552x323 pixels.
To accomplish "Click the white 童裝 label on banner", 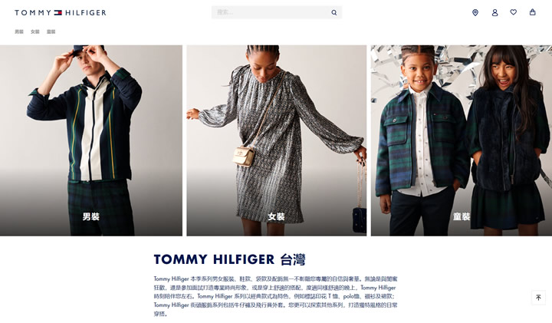I will tap(462, 216).
